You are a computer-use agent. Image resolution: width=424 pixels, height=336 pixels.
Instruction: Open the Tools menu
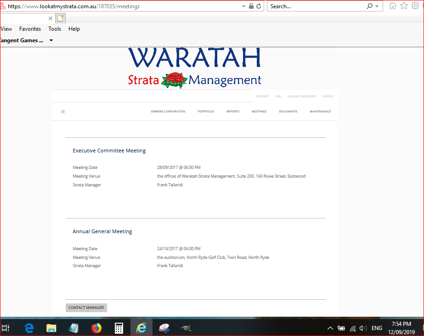click(x=55, y=29)
